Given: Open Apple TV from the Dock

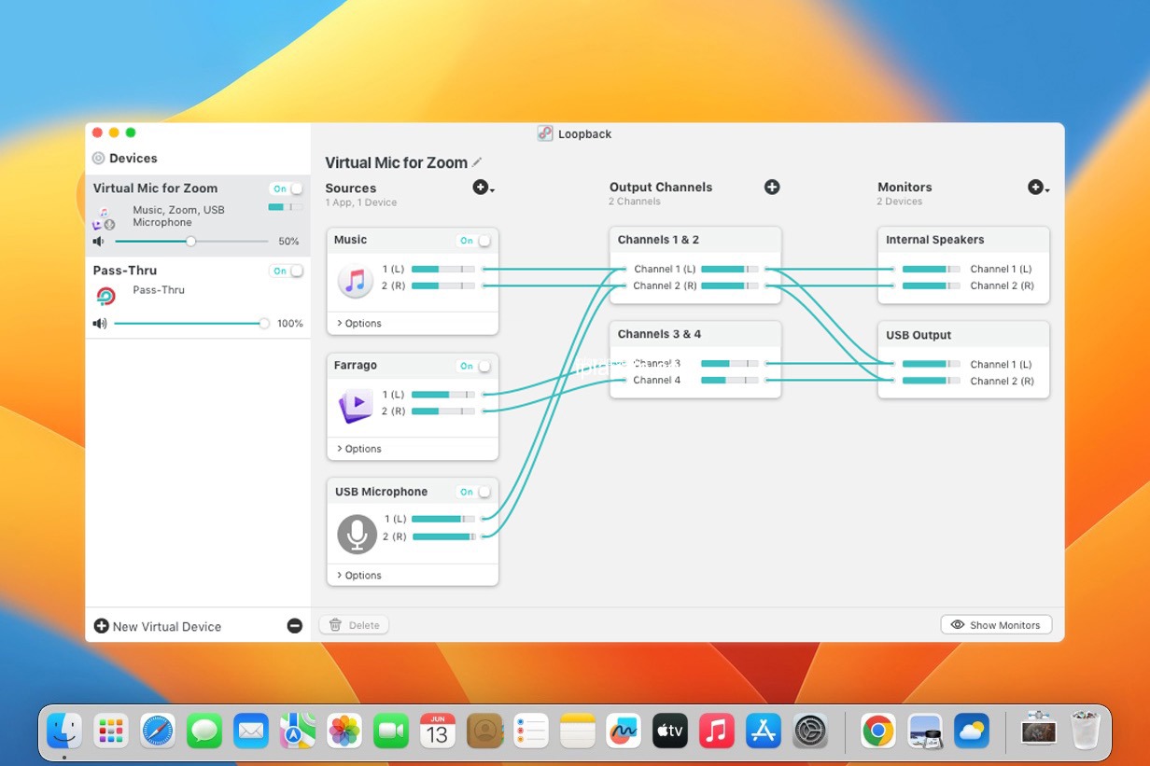Looking at the screenshot, I should (670, 731).
